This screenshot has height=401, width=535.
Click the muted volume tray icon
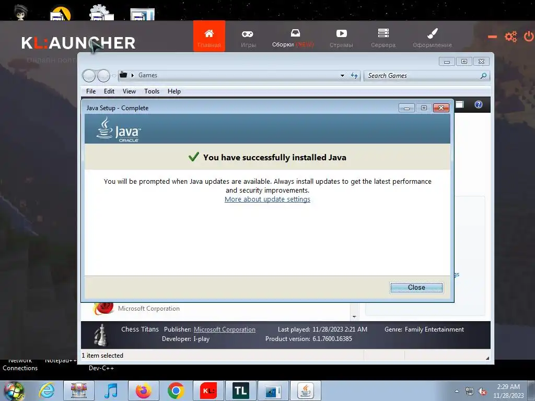(482, 392)
